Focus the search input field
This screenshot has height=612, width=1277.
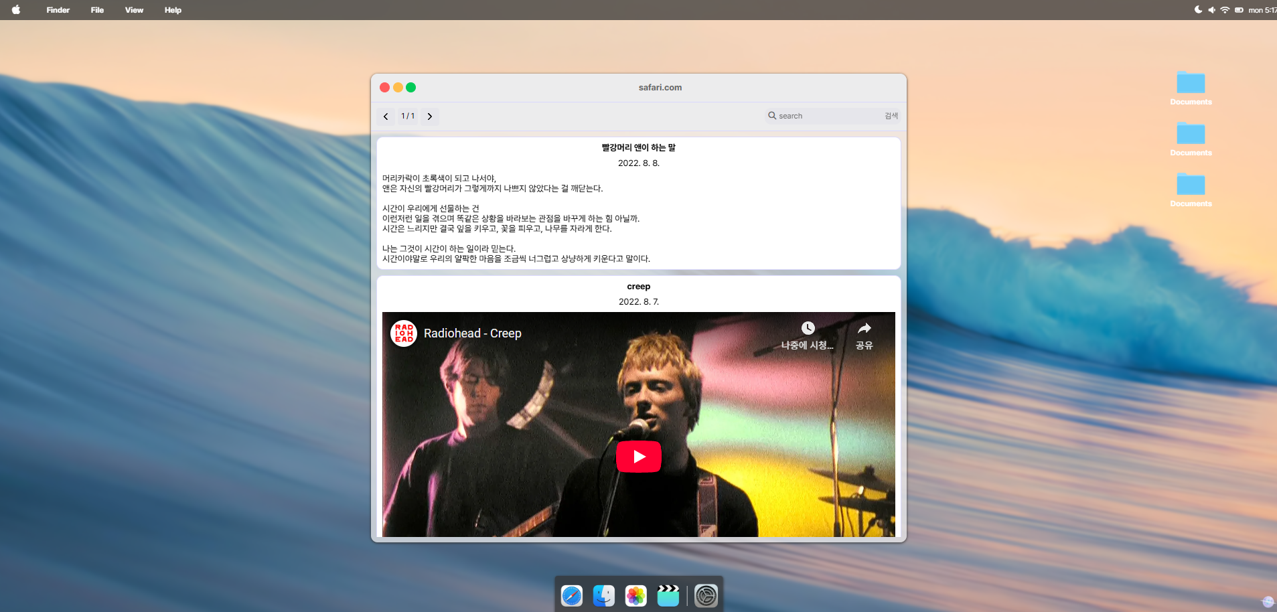pos(830,116)
